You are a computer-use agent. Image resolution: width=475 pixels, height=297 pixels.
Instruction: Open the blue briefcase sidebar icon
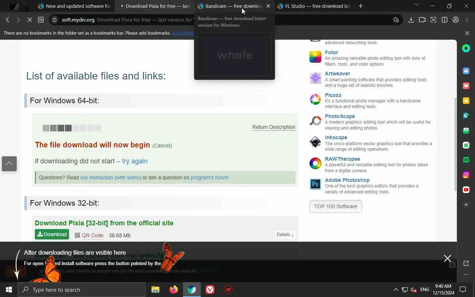(466, 71)
